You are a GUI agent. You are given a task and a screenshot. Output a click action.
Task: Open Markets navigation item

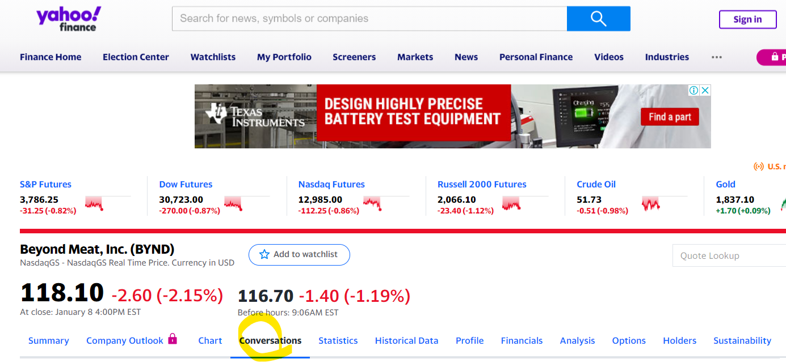click(415, 57)
